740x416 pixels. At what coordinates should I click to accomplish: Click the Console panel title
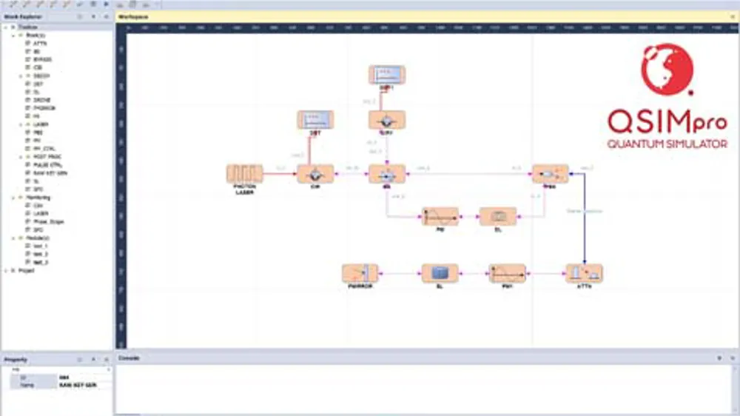tap(130, 358)
